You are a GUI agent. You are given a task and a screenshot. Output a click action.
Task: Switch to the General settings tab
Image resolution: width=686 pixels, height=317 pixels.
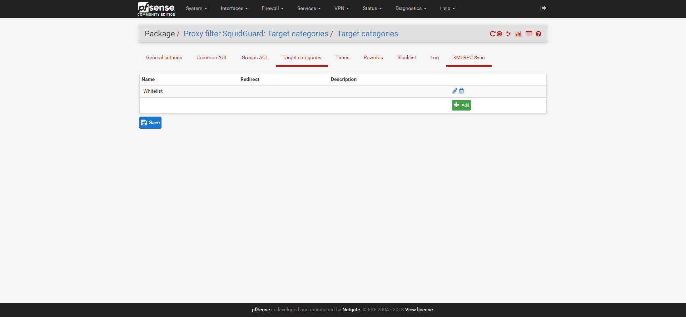(x=164, y=58)
